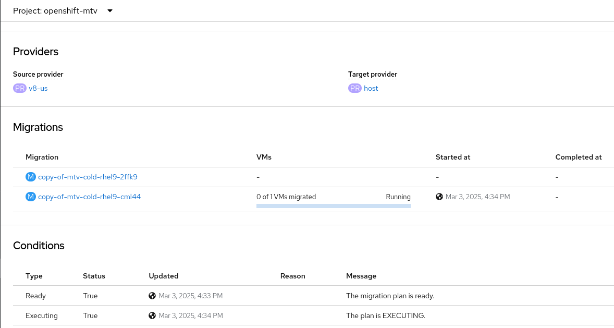This screenshot has height=328, width=614.
Task: Click the Migration column header
Action: coord(42,157)
